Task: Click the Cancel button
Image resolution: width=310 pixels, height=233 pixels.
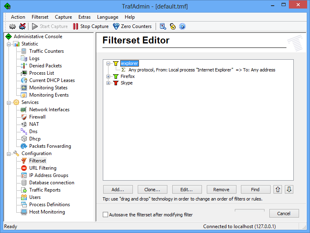Action: point(284,214)
